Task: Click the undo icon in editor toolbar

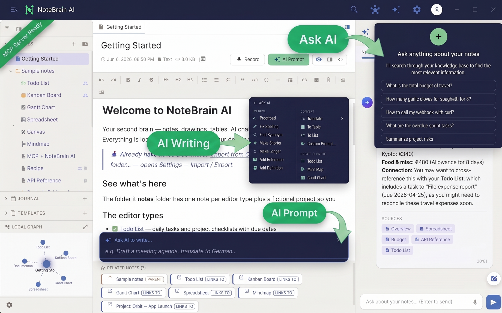Action: [101, 80]
